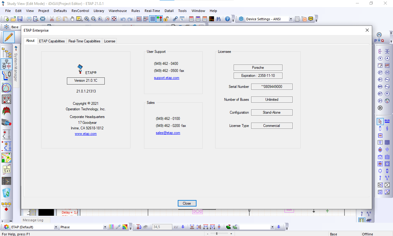This screenshot has height=236, width=393.
Task: Select the About tab
Action: 30,41
